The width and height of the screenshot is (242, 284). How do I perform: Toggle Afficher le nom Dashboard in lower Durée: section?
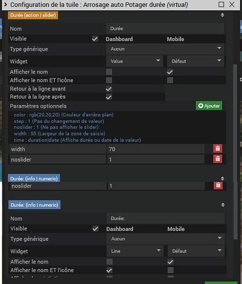pyautogui.click(x=109, y=262)
